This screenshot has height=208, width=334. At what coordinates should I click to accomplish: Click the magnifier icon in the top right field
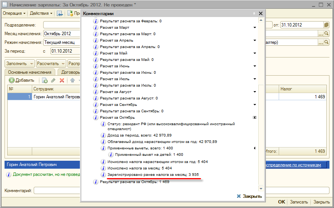326,34
